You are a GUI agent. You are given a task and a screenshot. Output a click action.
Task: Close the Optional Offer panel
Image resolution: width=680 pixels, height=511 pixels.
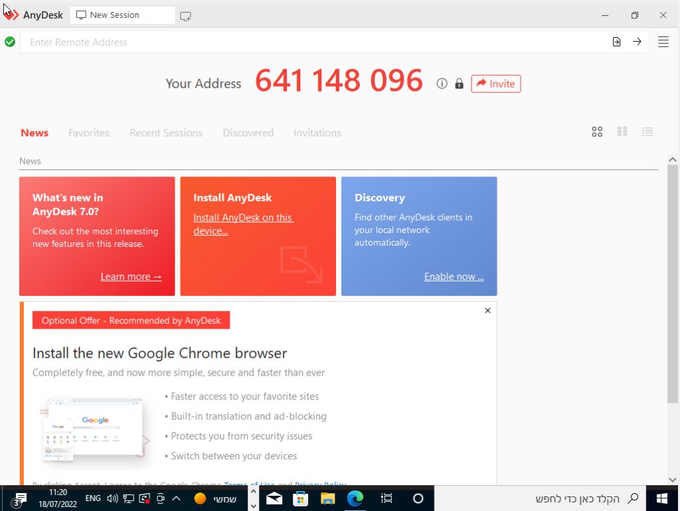coord(488,311)
